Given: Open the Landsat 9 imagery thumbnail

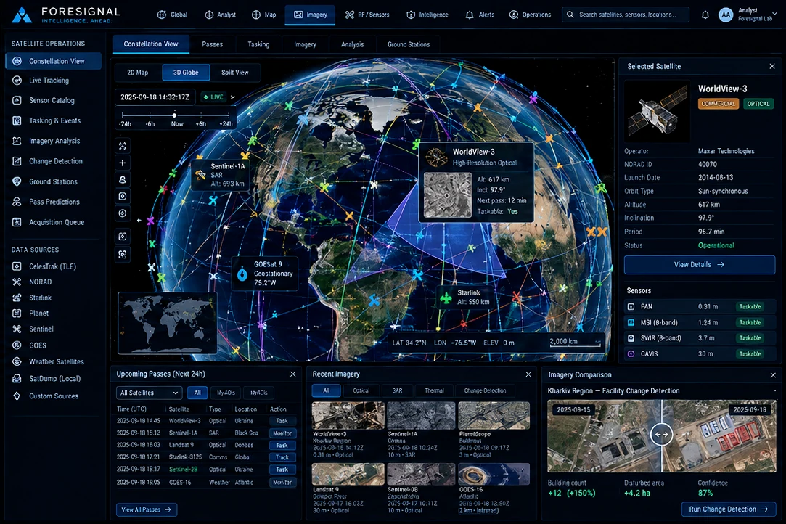Looking at the screenshot, I should click(x=348, y=474).
